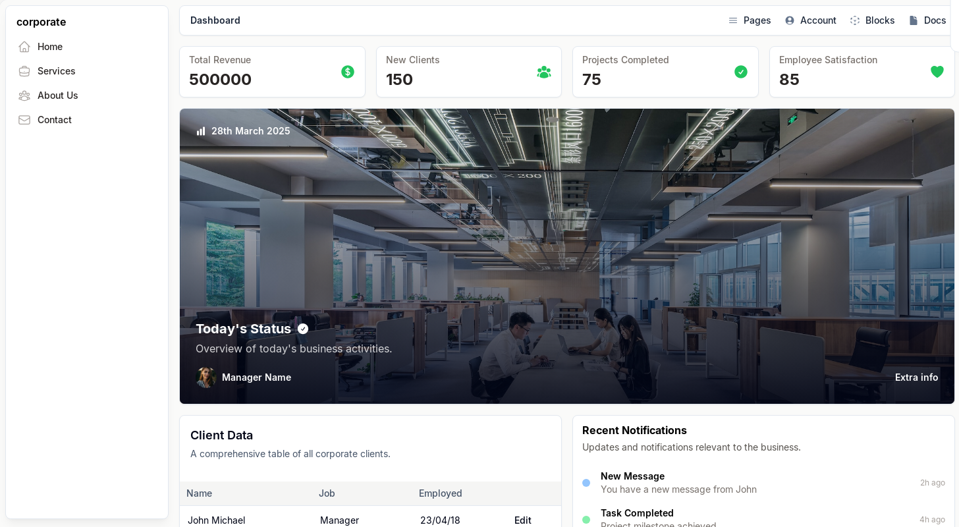Image resolution: width=959 pixels, height=527 pixels.
Task: Click the Contact envelope icon
Action: click(24, 120)
